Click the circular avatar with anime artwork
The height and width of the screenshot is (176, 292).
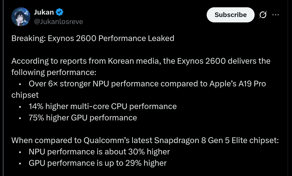pos(21,16)
